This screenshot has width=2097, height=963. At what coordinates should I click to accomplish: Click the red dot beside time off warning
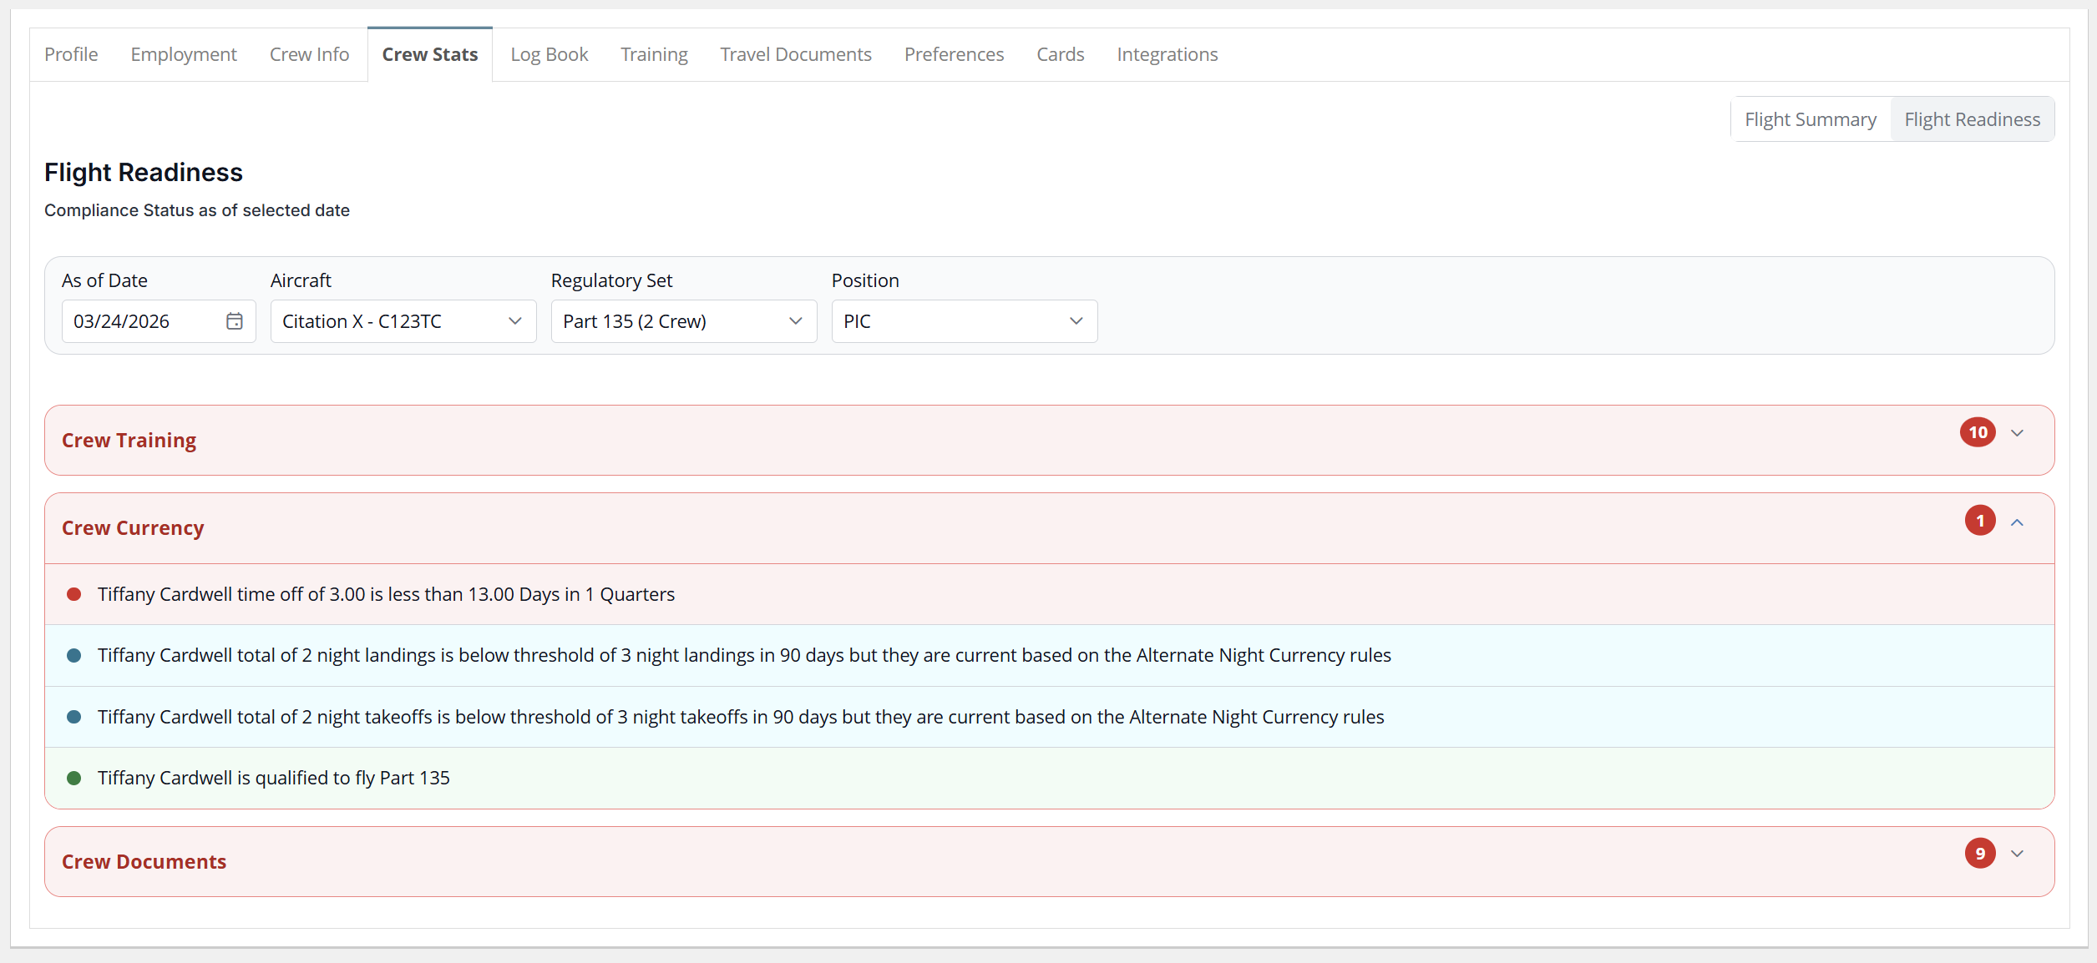(73, 594)
